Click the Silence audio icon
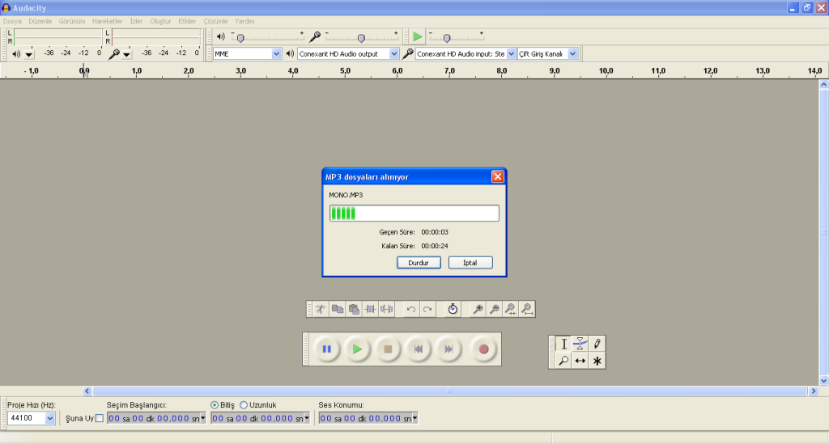The height and width of the screenshot is (444, 829). [386, 309]
